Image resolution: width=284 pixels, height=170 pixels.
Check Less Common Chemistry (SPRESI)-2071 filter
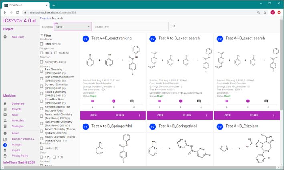pyautogui.click(x=42, y=79)
